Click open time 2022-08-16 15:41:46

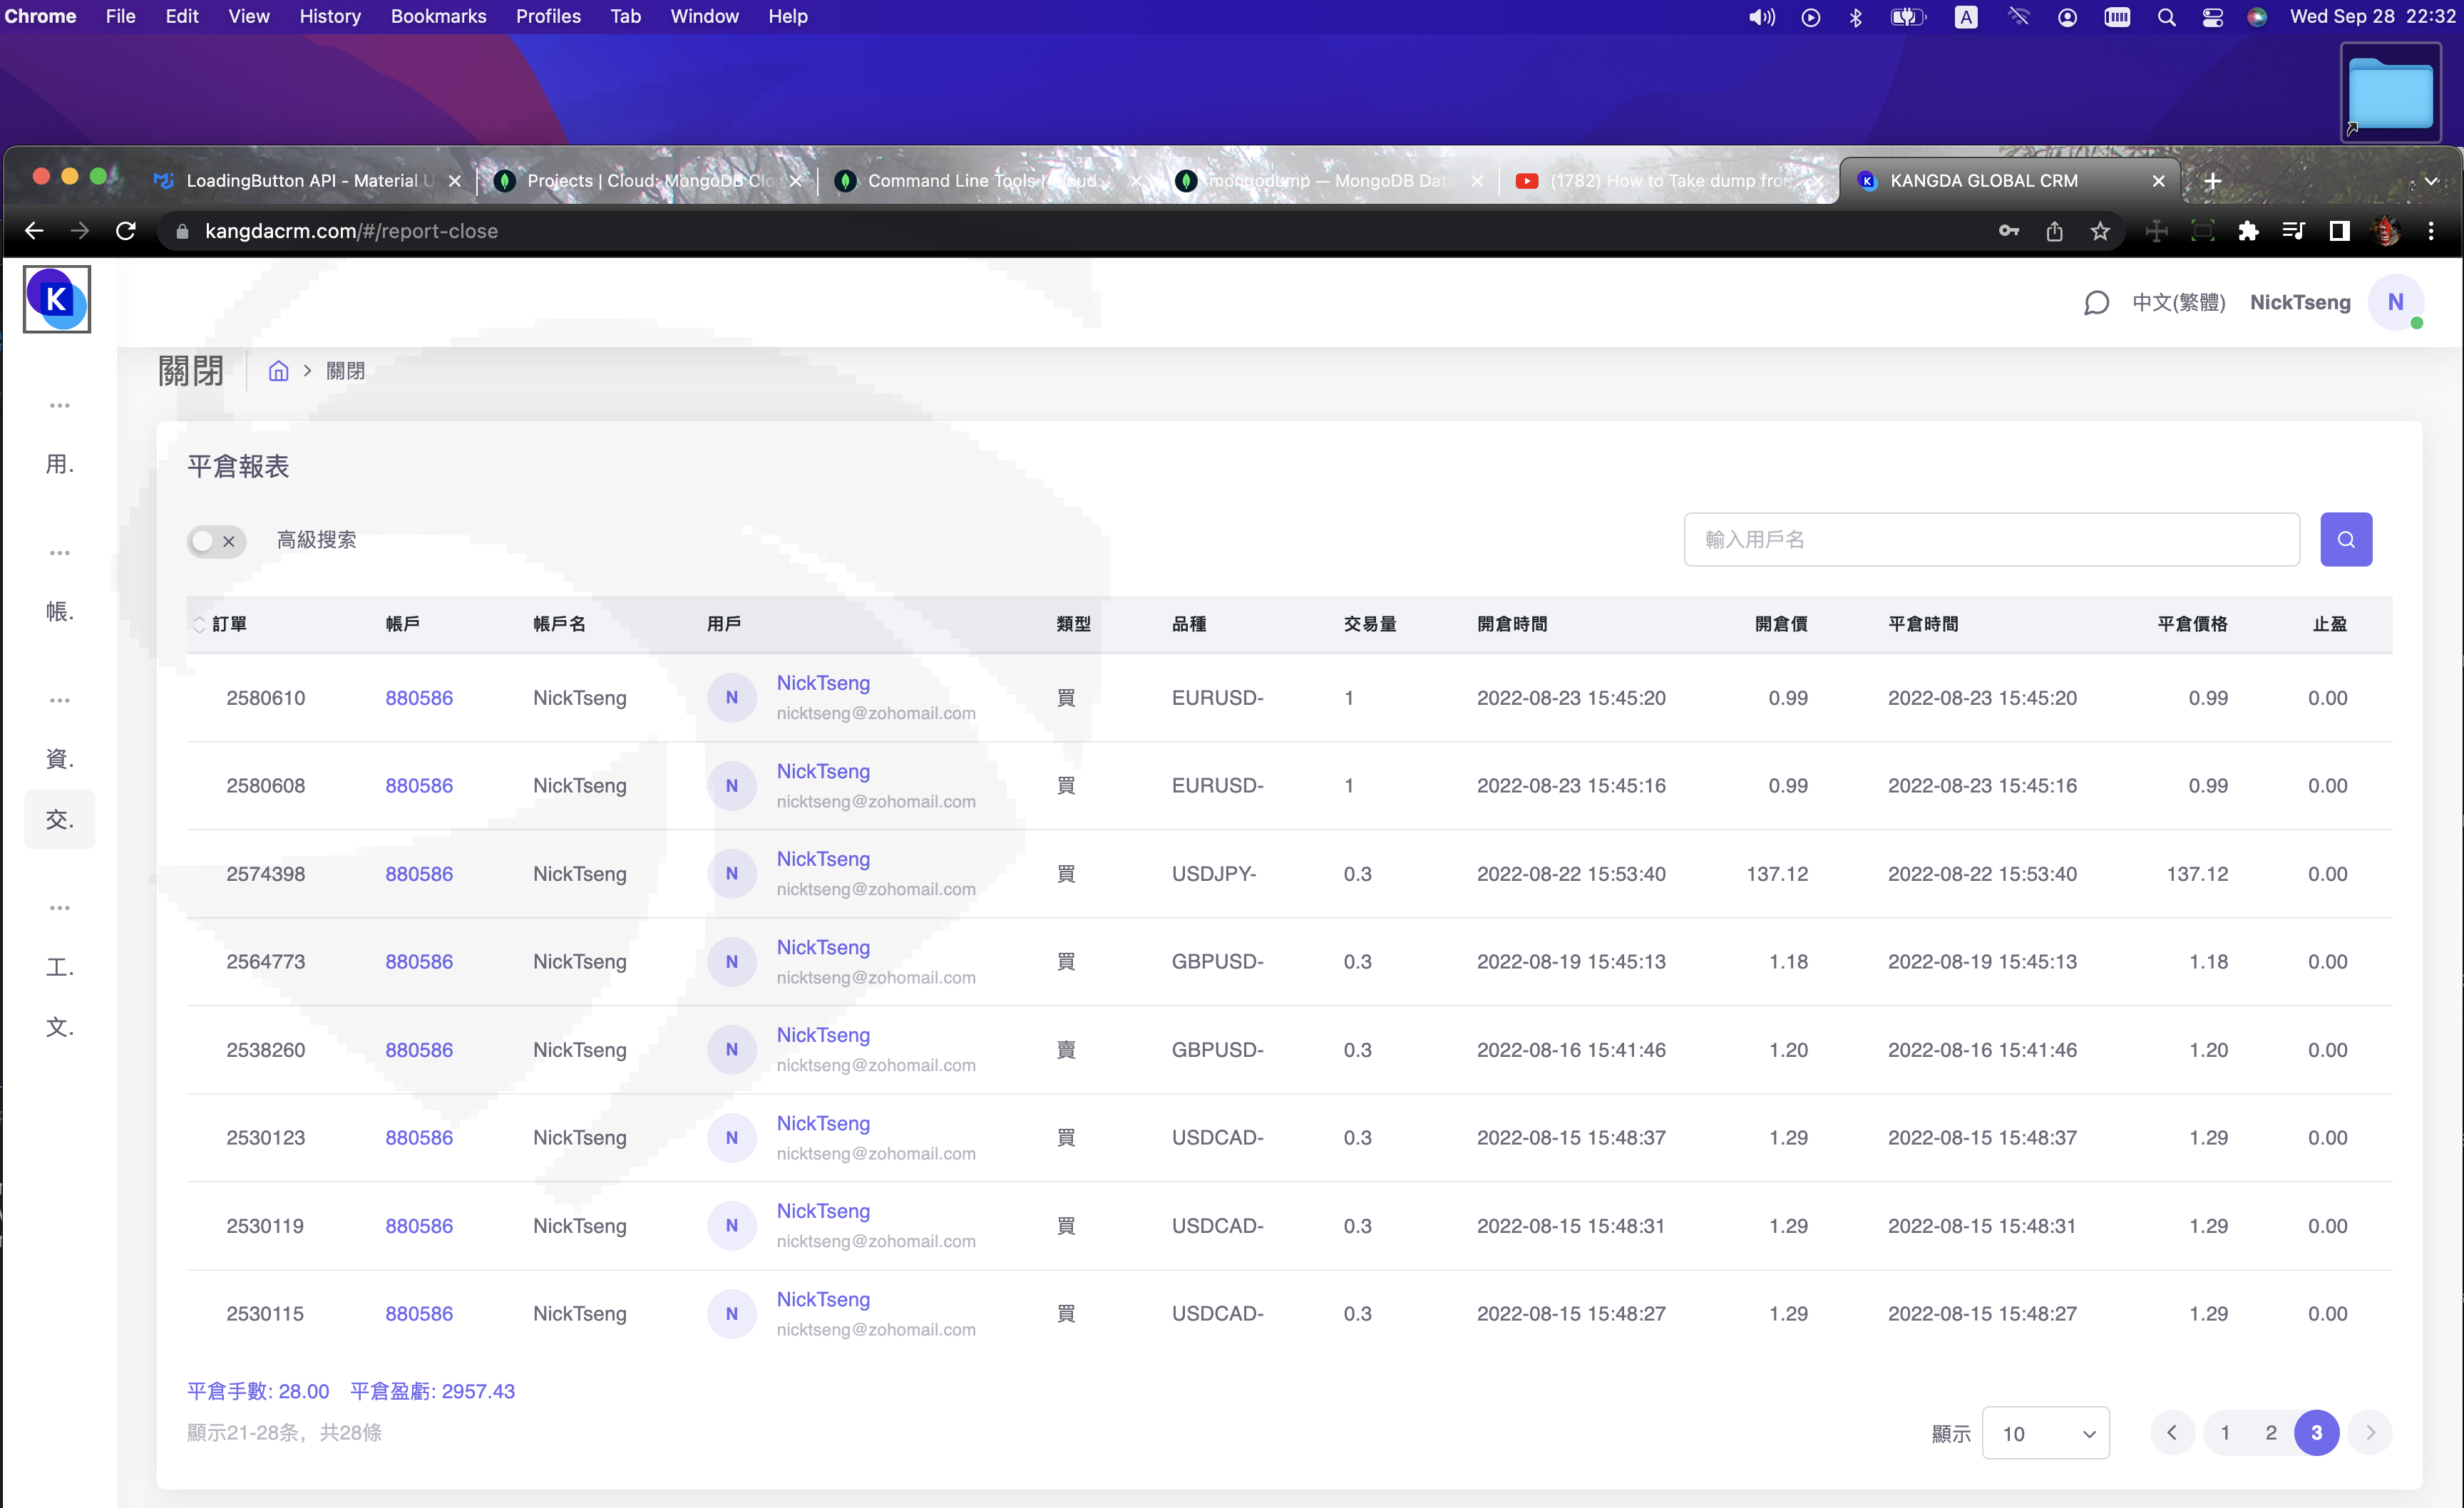[x=1571, y=1049]
